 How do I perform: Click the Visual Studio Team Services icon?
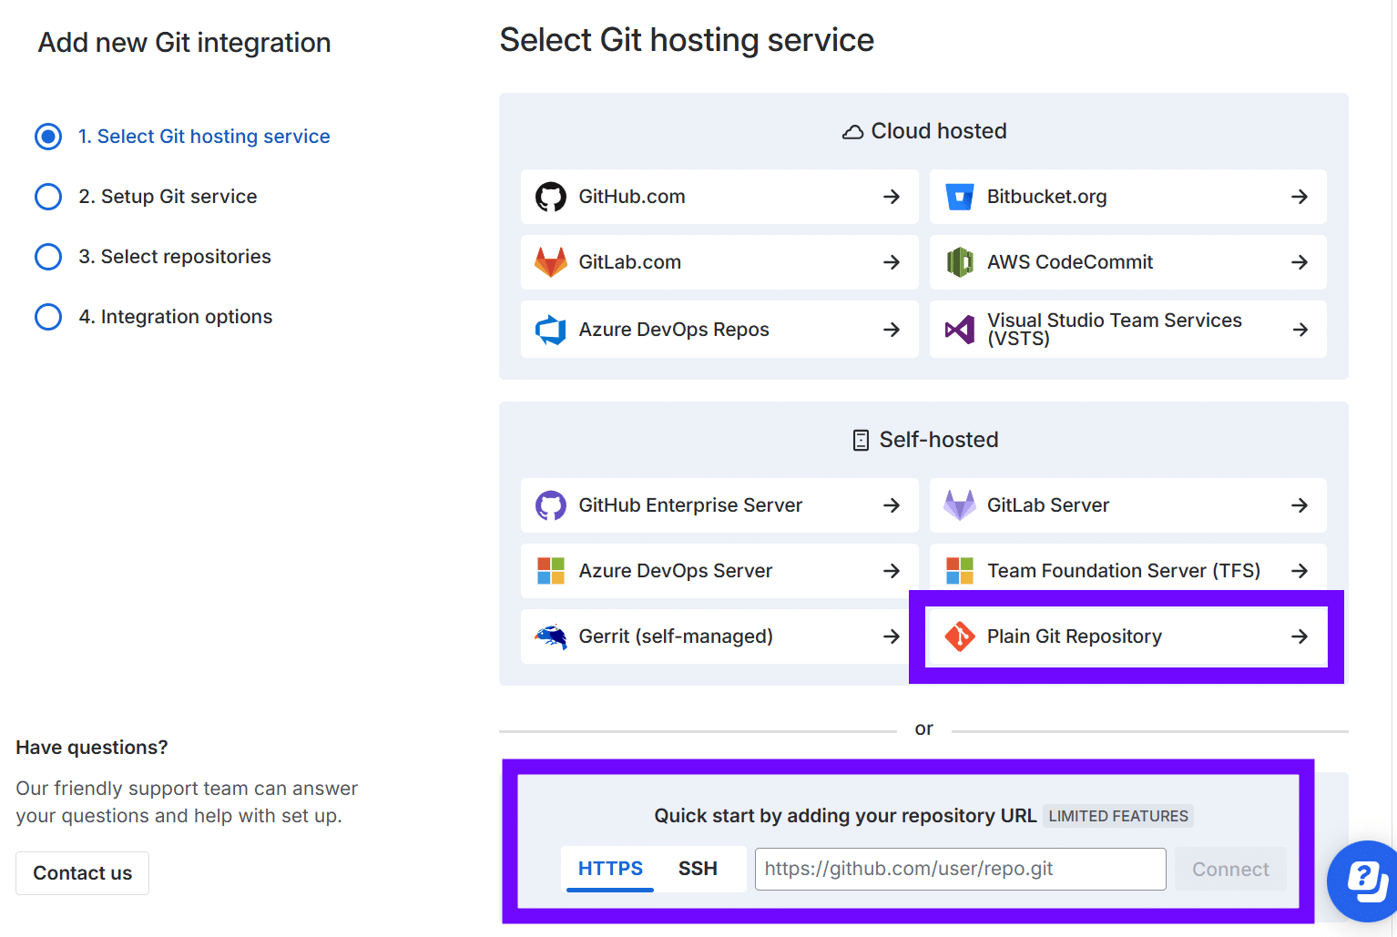tap(959, 330)
